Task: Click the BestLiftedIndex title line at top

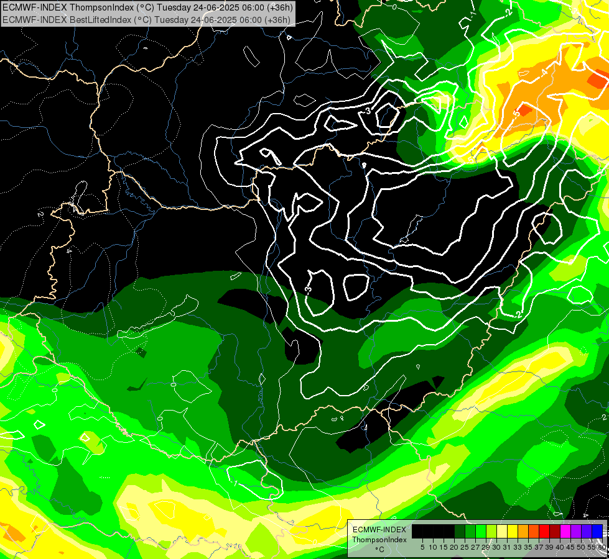Action: point(146,19)
